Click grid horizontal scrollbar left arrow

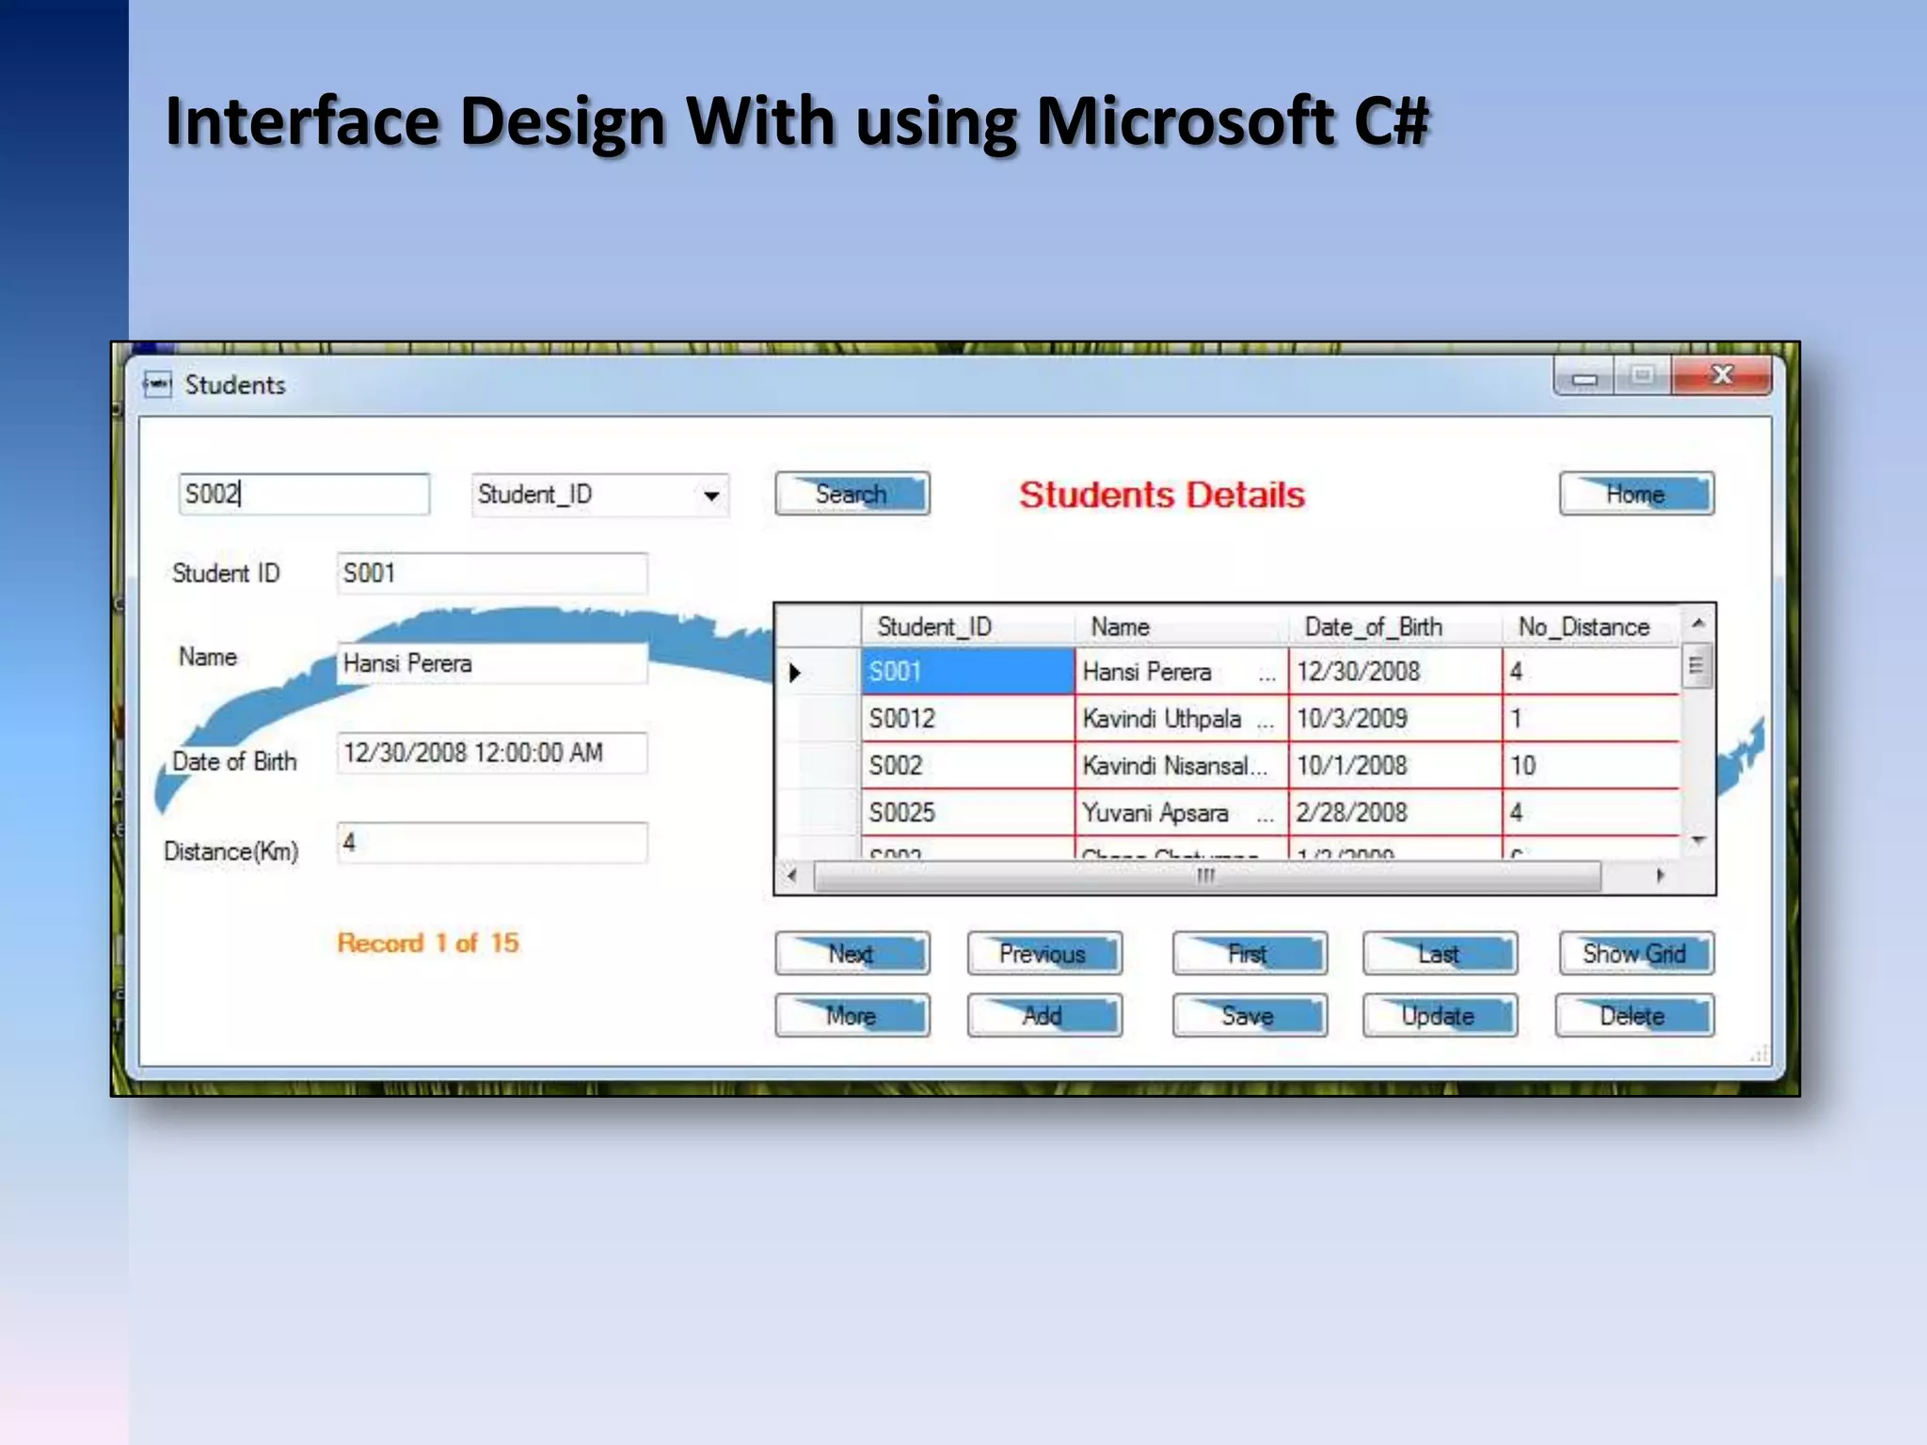click(x=792, y=876)
